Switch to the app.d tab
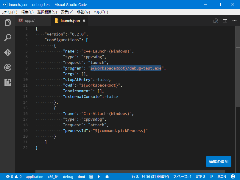The height and width of the screenshot is (180, 240). coord(33,21)
